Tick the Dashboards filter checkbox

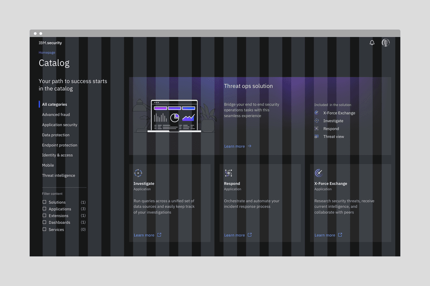[44, 222]
